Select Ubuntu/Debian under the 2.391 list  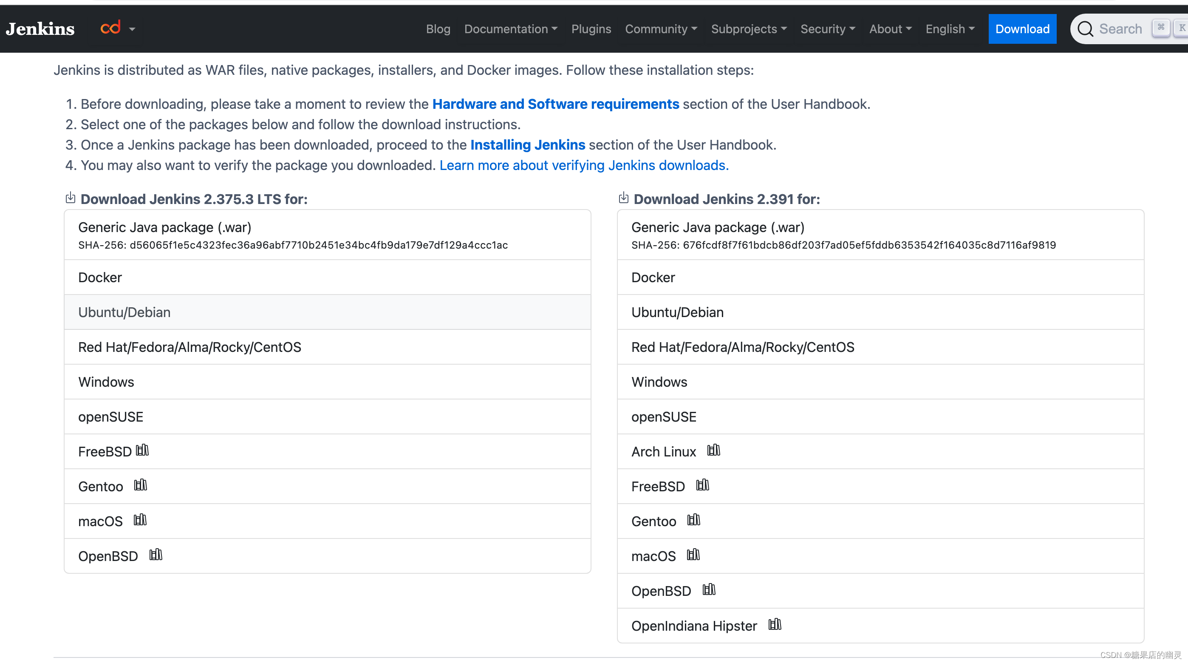coord(880,312)
